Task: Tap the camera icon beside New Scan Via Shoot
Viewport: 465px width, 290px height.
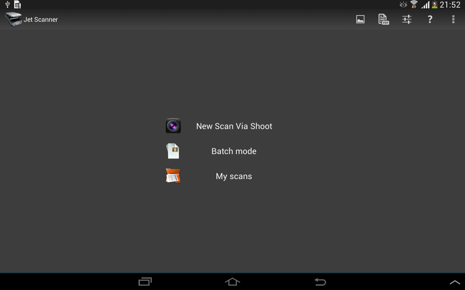Action: pos(173,126)
